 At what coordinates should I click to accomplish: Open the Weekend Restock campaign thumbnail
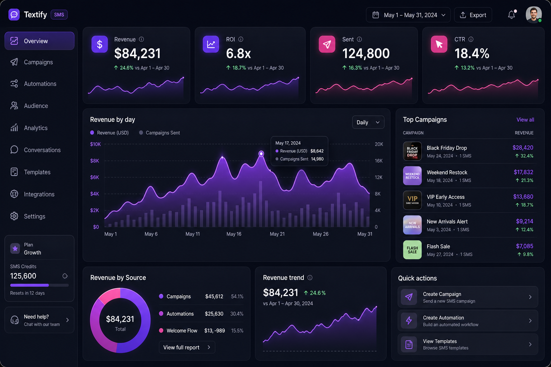click(412, 176)
